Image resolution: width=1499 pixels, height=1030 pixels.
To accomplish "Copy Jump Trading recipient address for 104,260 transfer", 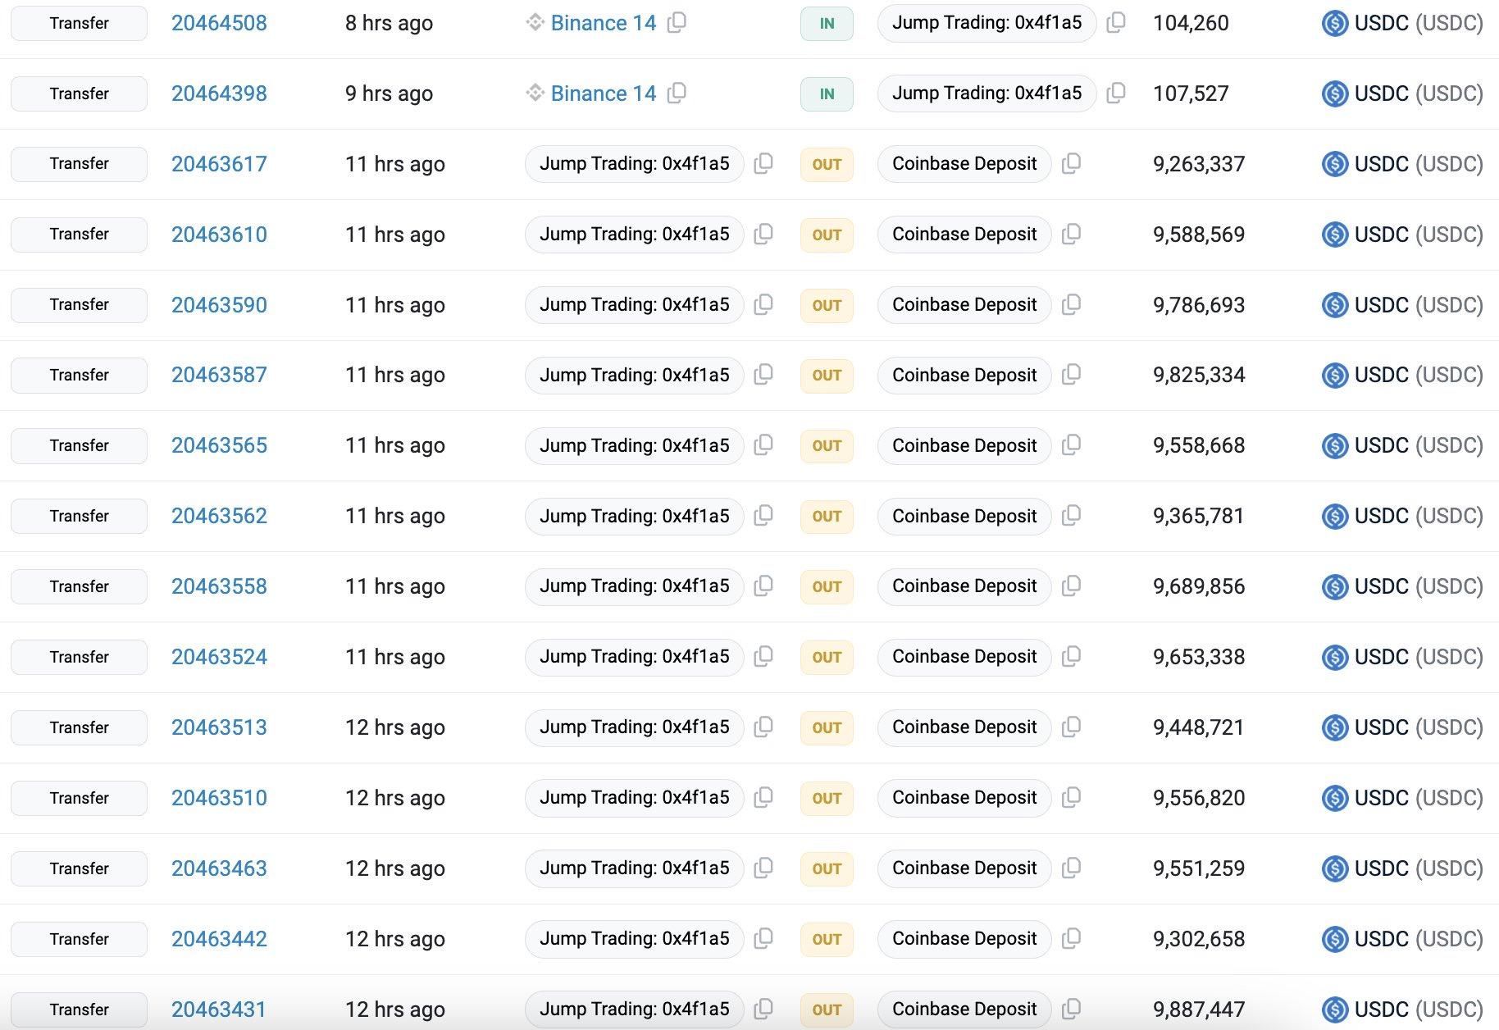I will pos(1115,23).
